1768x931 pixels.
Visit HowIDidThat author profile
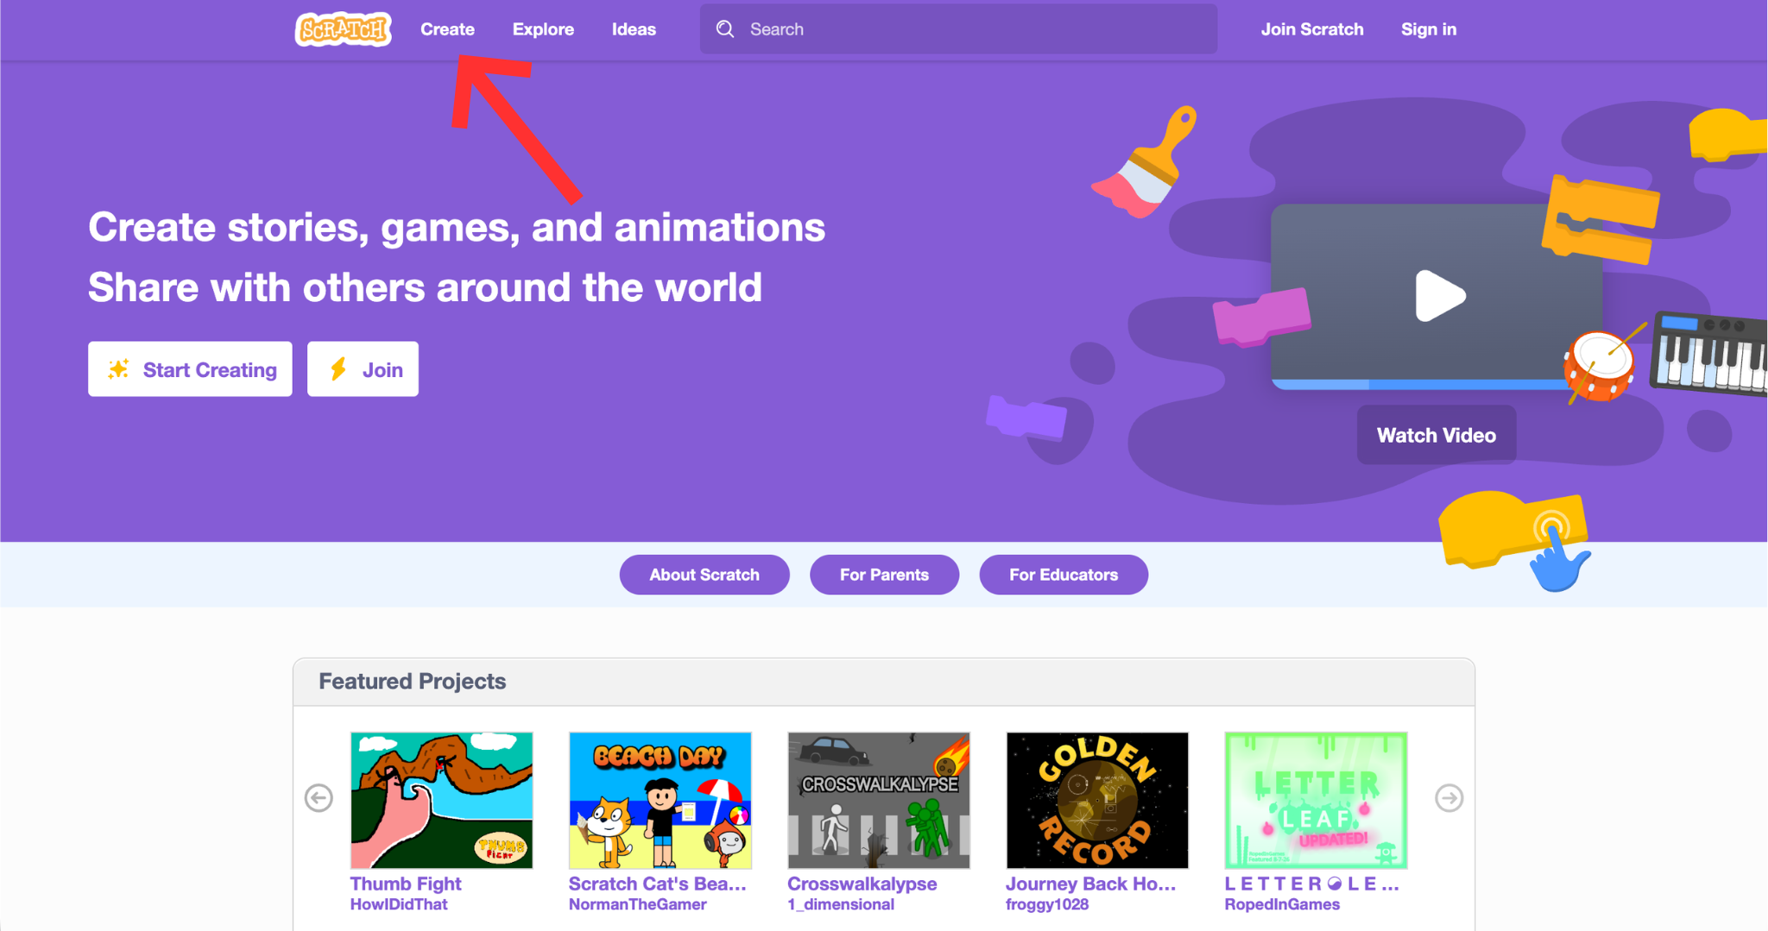tap(399, 904)
